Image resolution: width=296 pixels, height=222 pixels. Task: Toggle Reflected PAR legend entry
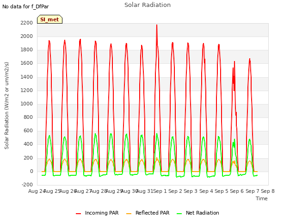[x=148, y=213]
